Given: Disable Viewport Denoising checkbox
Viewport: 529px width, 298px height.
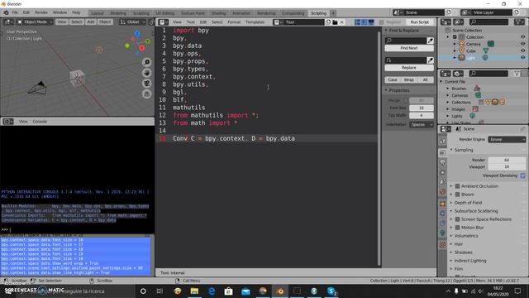Looking at the screenshot, I should click(522, 175).
